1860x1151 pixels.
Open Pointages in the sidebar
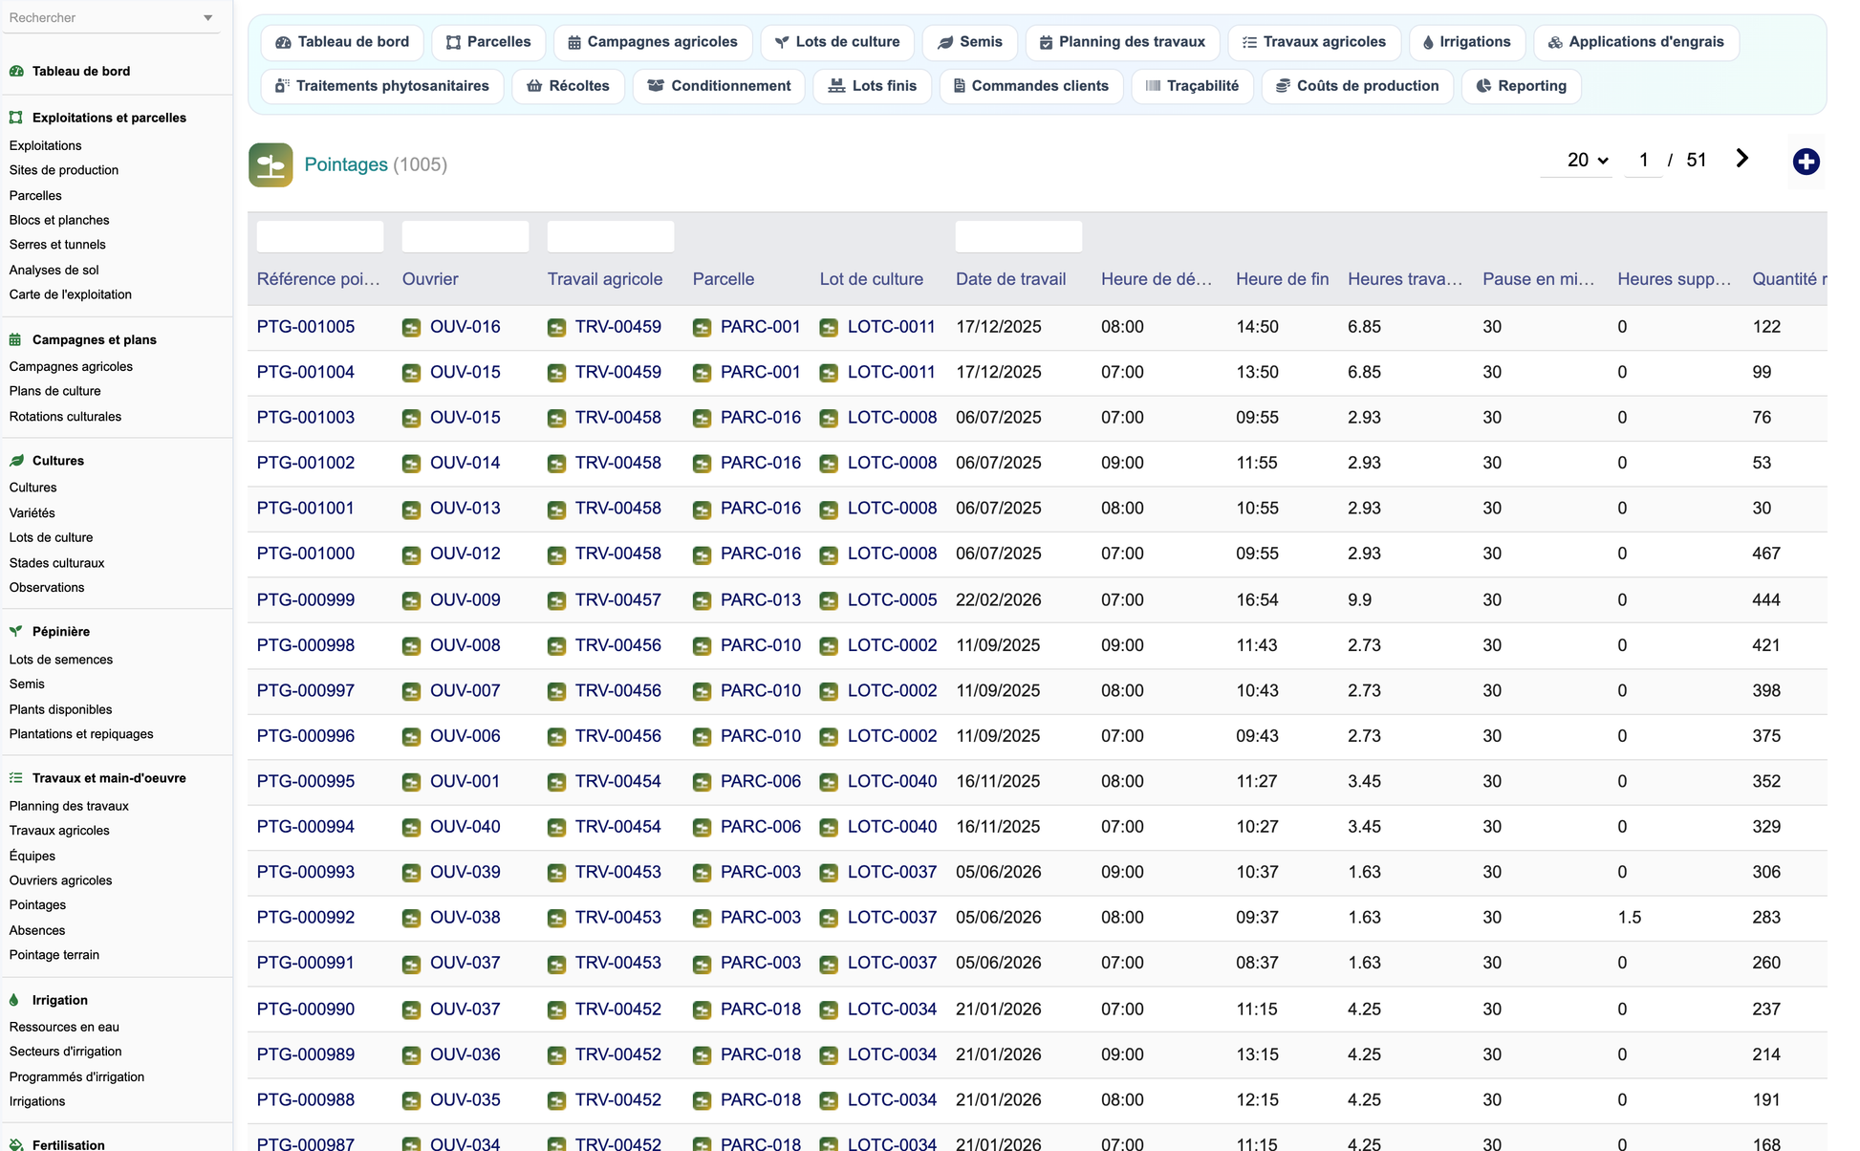click(37, 905)
